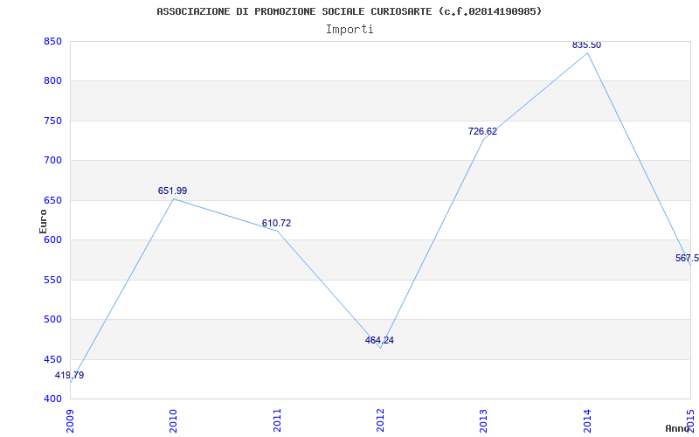Click the 2015 x-axis year label
699x437 pixels.
[690, 420]
